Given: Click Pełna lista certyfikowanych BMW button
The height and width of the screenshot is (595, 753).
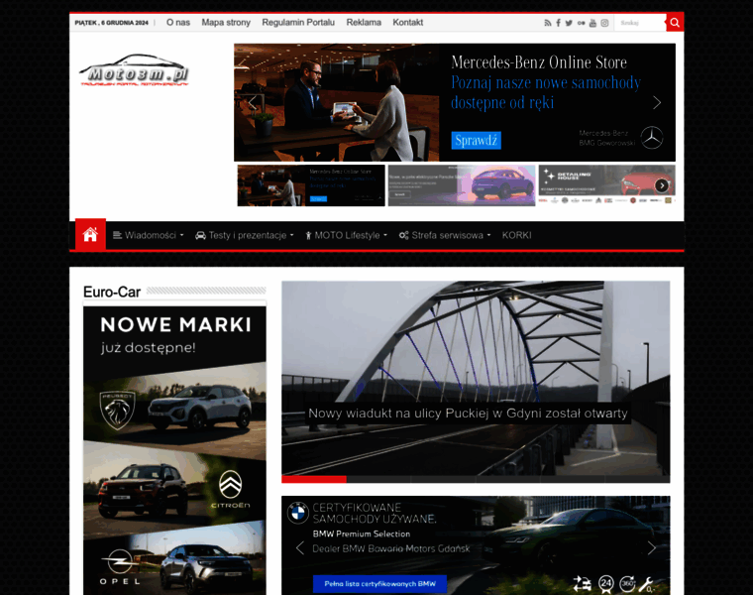Looking at the screenshot, I should click(379, 584).
